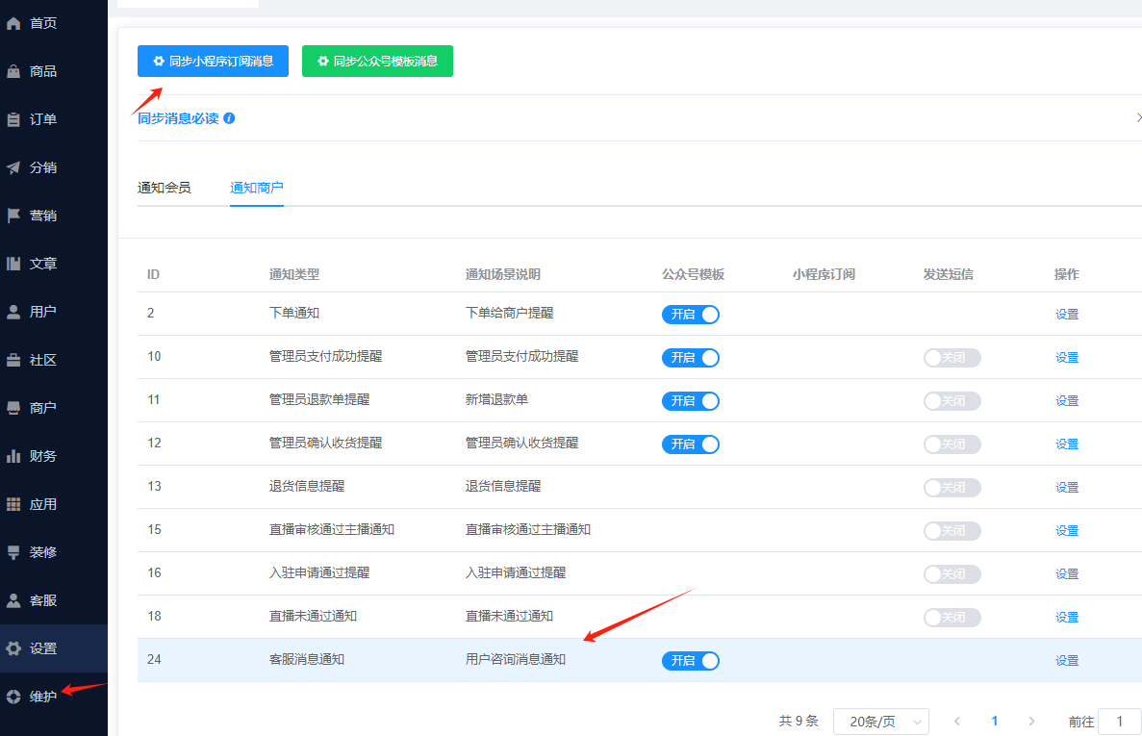Turn off 公众号模板 toggle for 客服消息通知
Screen dimensions: 1142x736
click(690, 661)
